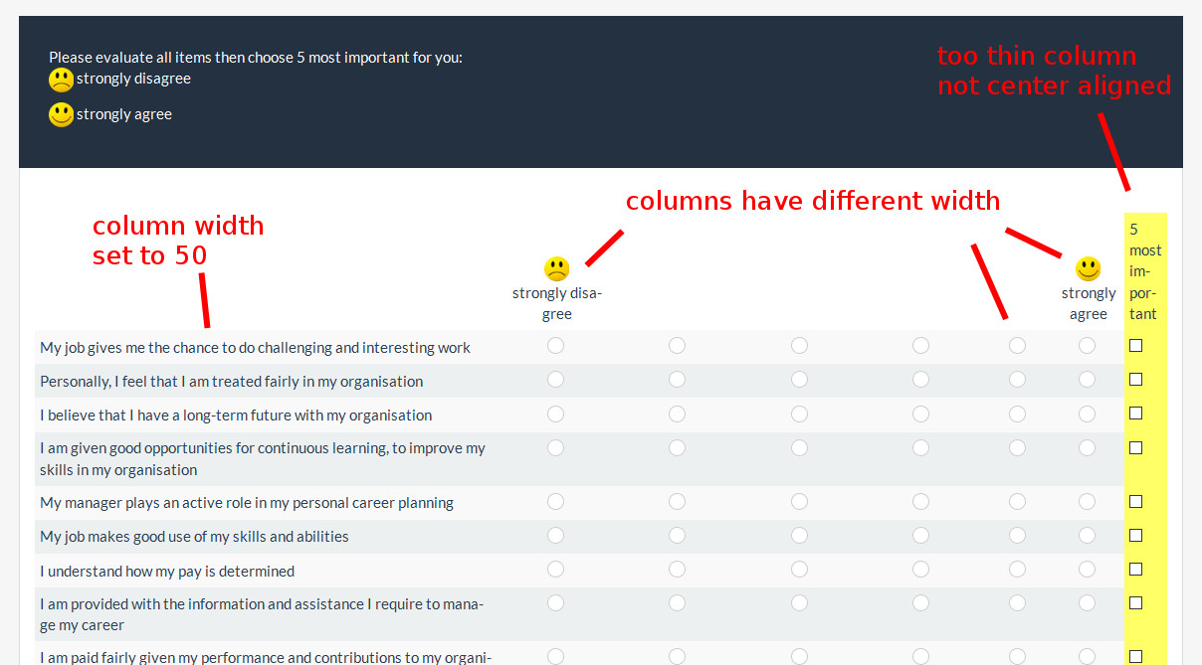Screen dimensions: 1202x665
Task: Mark 'My job makes good use of my skills' as most important
Action: point(1135,536)
